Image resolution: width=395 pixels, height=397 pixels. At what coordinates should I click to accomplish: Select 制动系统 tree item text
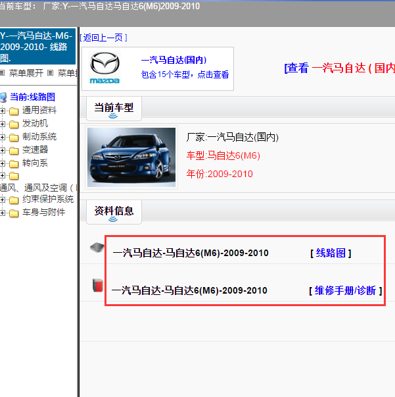click(x=39, y=136)
